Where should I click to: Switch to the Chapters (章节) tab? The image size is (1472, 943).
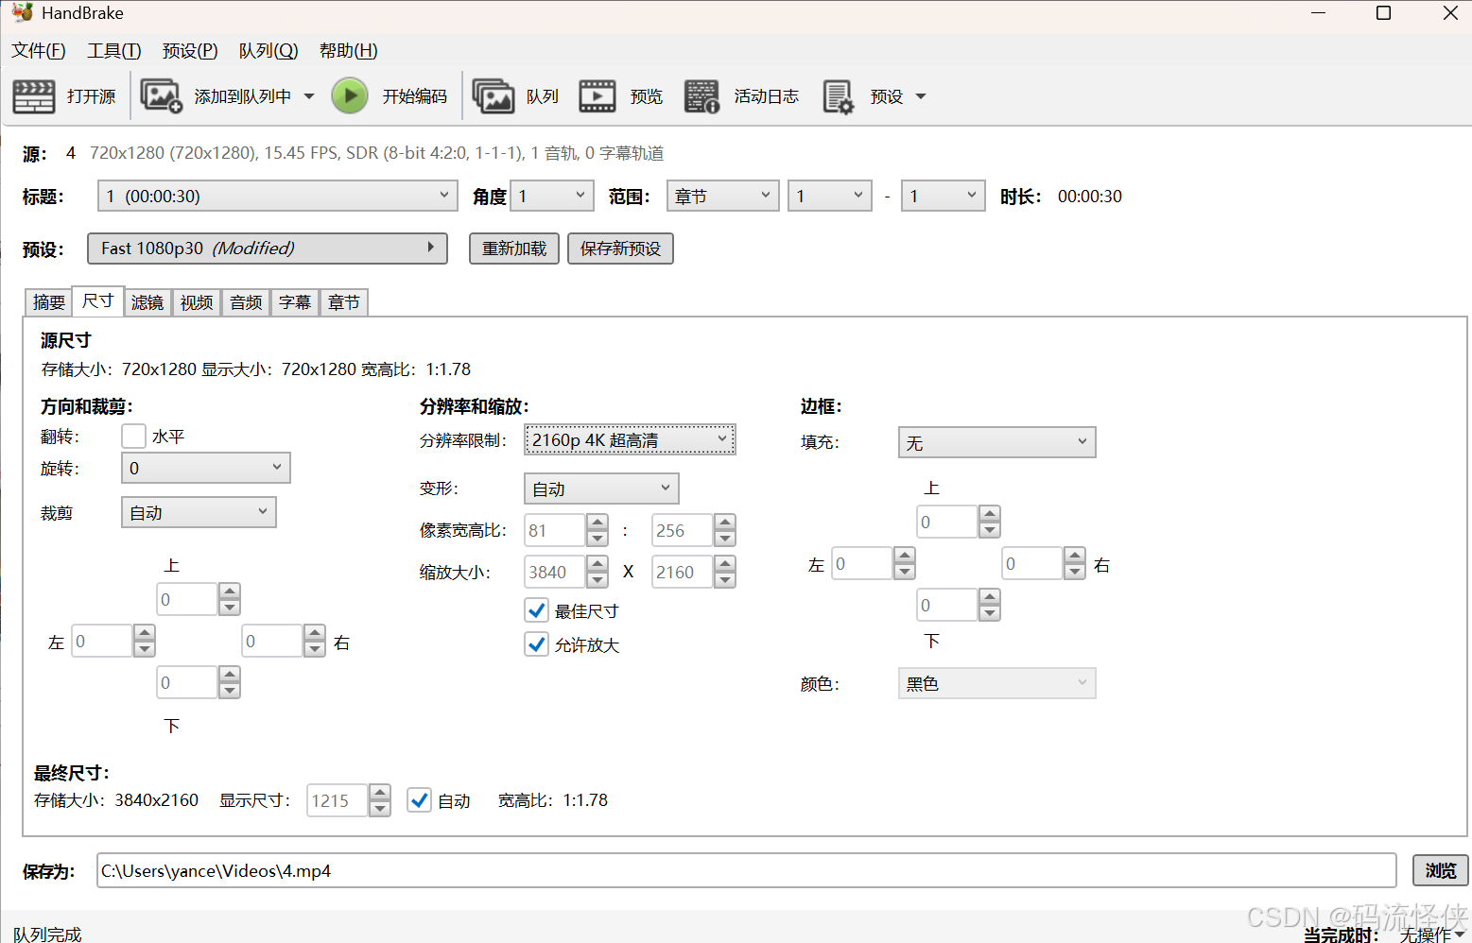[344, 302]
